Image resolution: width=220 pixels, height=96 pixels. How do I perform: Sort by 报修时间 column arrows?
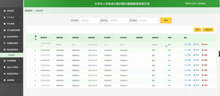pos(96,38)
